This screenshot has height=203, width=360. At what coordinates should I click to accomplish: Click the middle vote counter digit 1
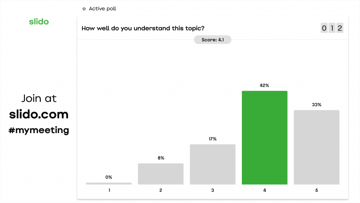332,28
